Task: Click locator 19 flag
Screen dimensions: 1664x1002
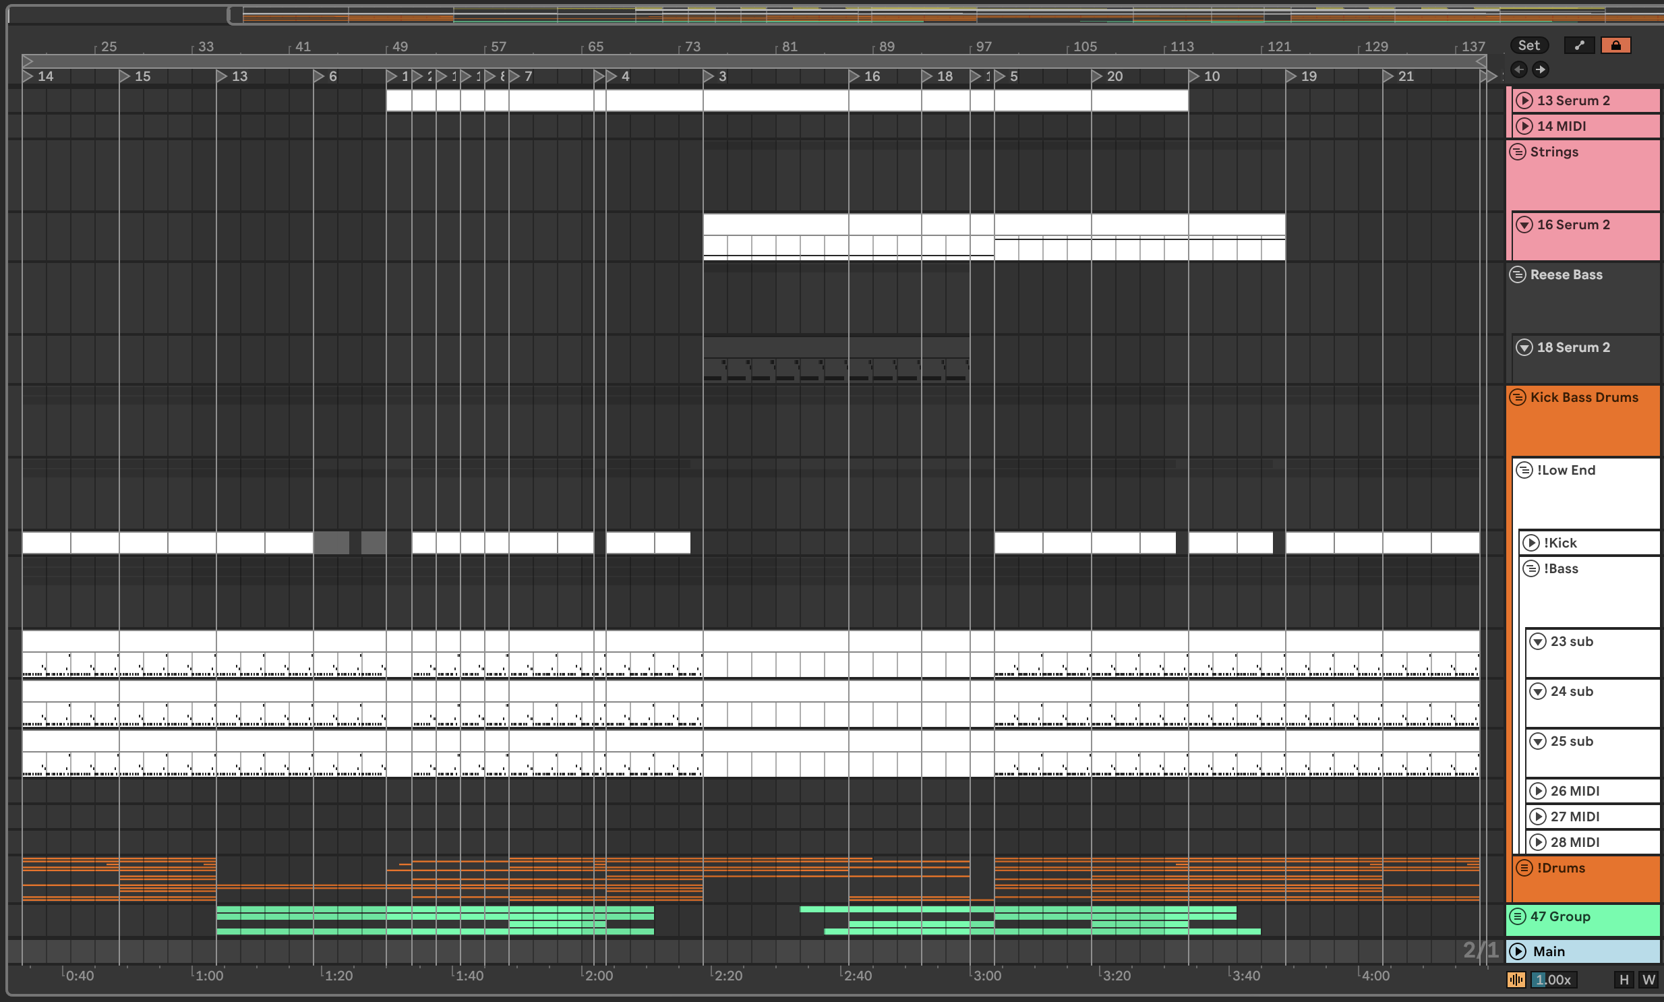Action: pos(1291,76)
